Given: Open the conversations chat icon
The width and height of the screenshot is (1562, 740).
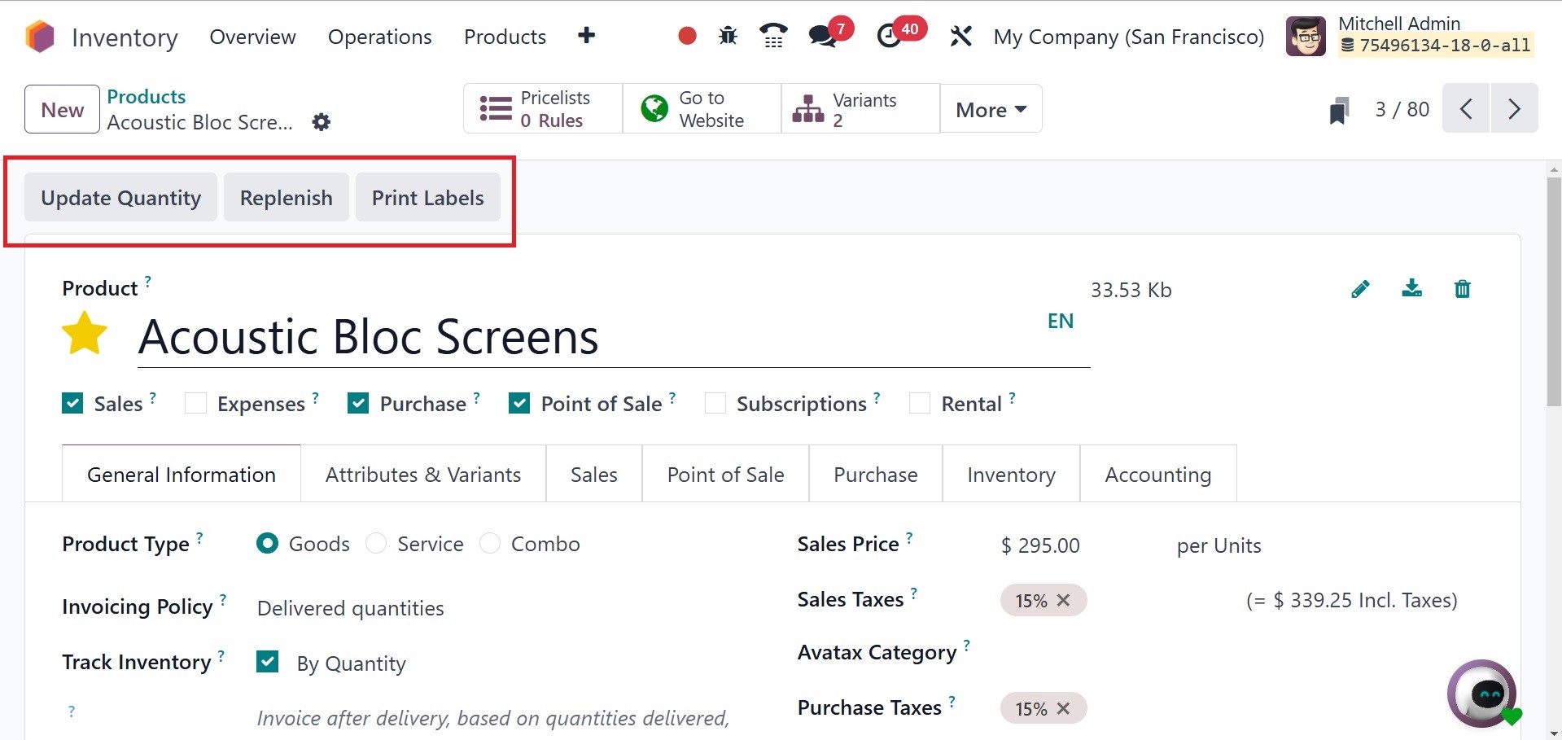Looking at the screenshot, I should point(823,36).
